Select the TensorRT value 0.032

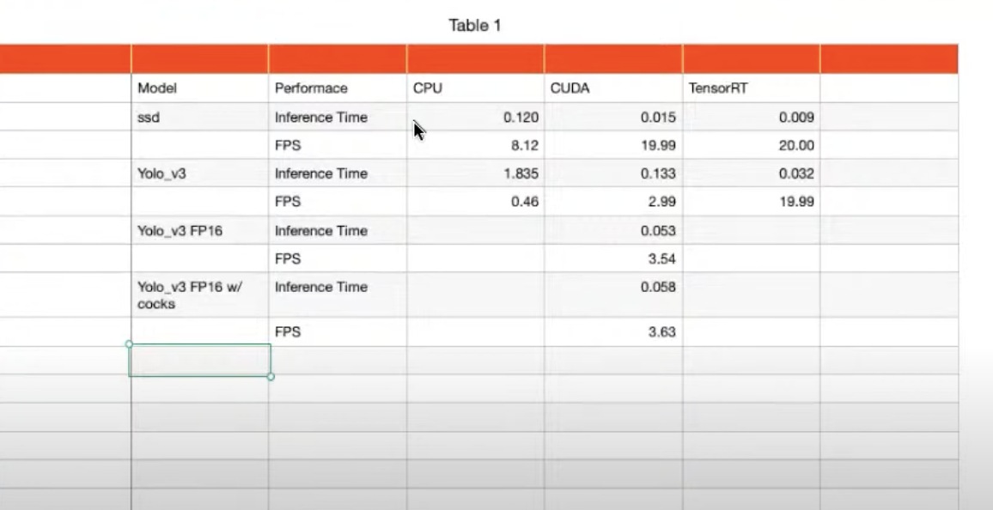[796, 173]
